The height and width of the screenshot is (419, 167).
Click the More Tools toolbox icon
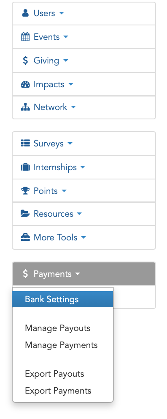click(25, 237)
